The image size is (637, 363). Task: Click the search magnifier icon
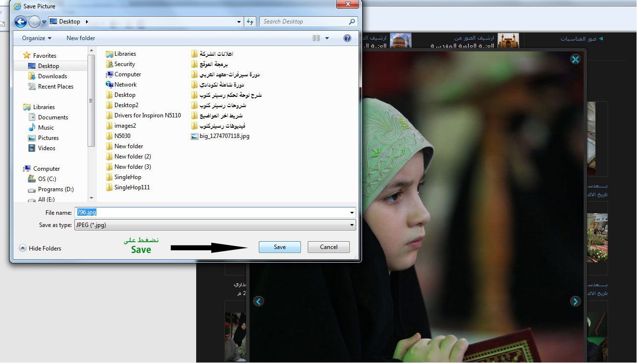point(352,22)
